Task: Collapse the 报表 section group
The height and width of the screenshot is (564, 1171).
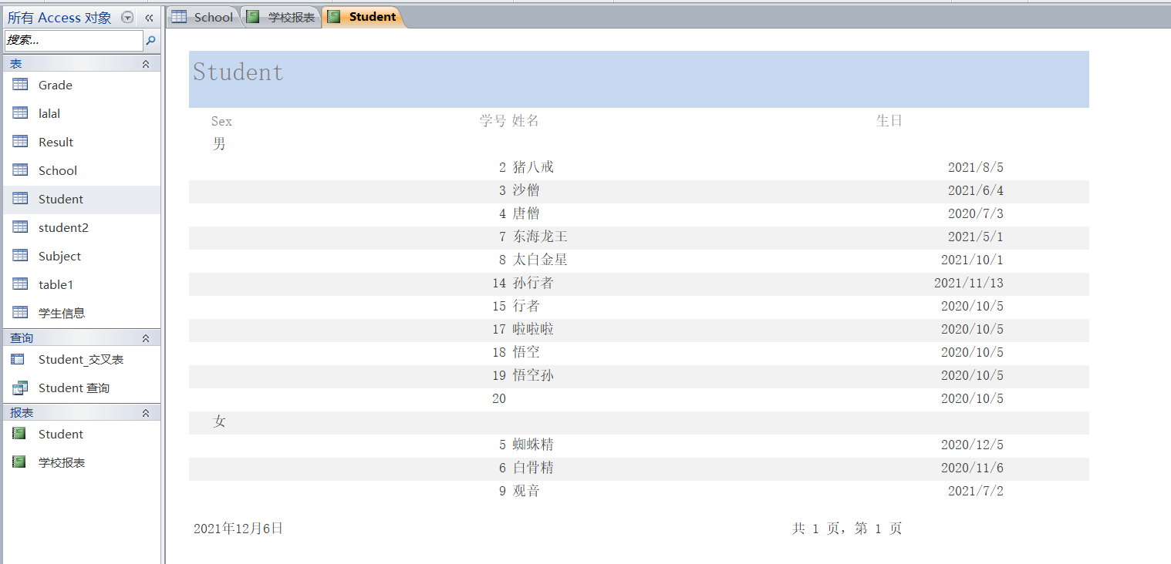Action: pos(146,413)
